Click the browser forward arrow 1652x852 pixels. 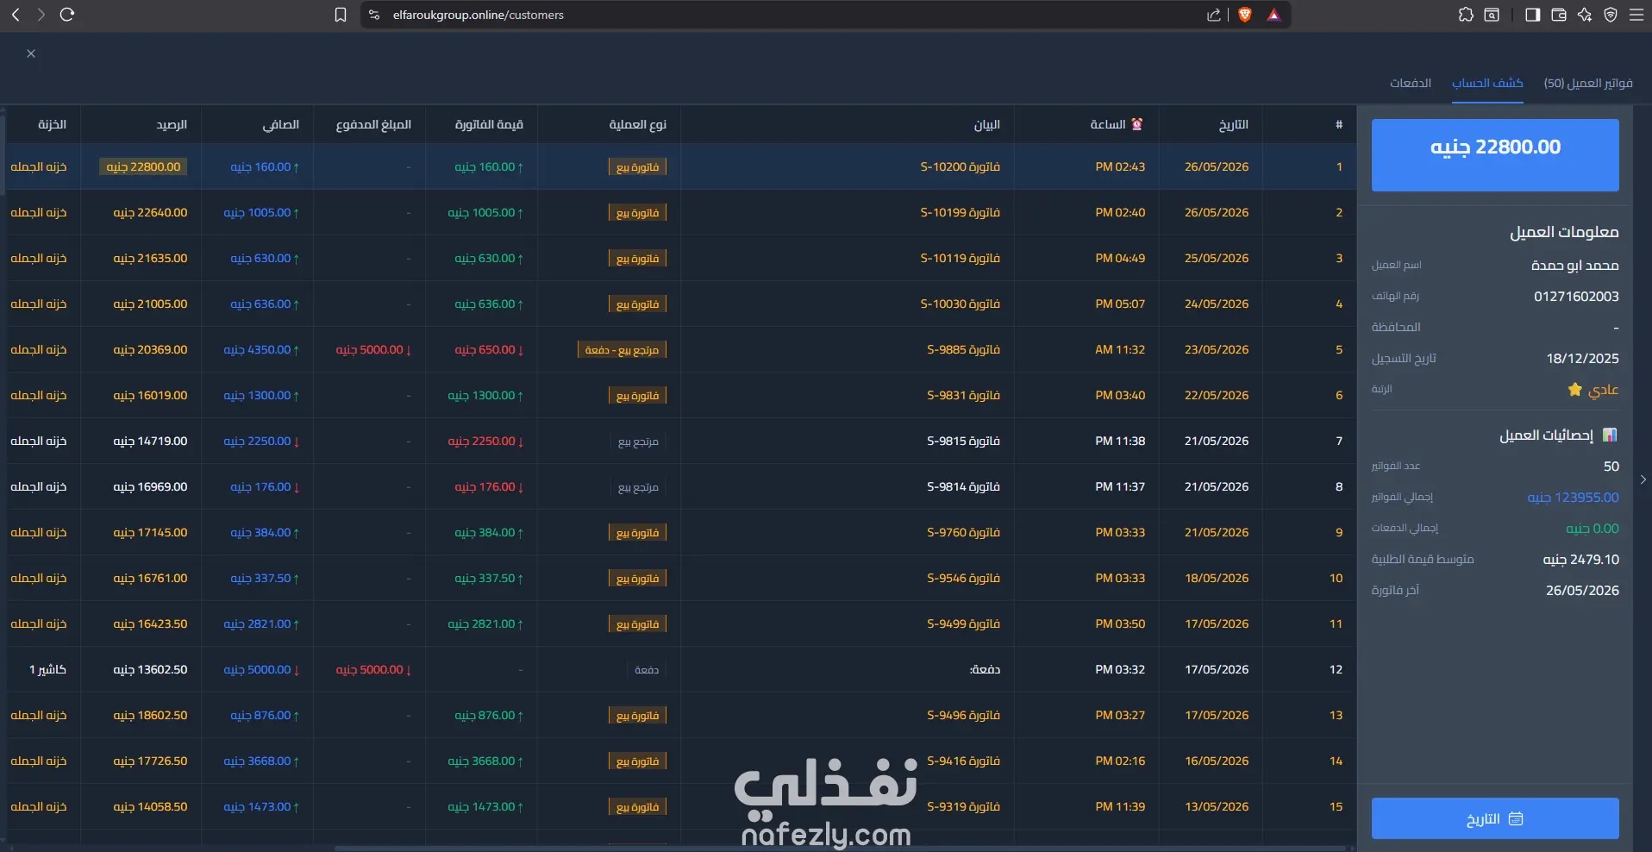coord(41,15)
